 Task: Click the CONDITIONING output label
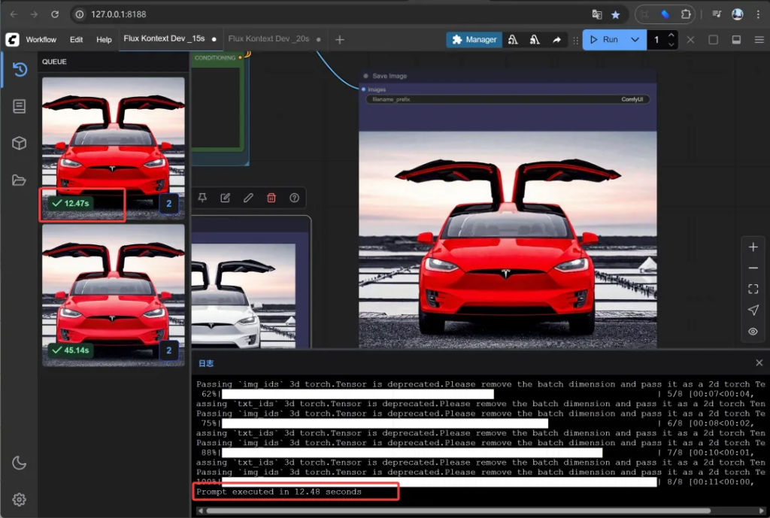click(x=215, y=58)
